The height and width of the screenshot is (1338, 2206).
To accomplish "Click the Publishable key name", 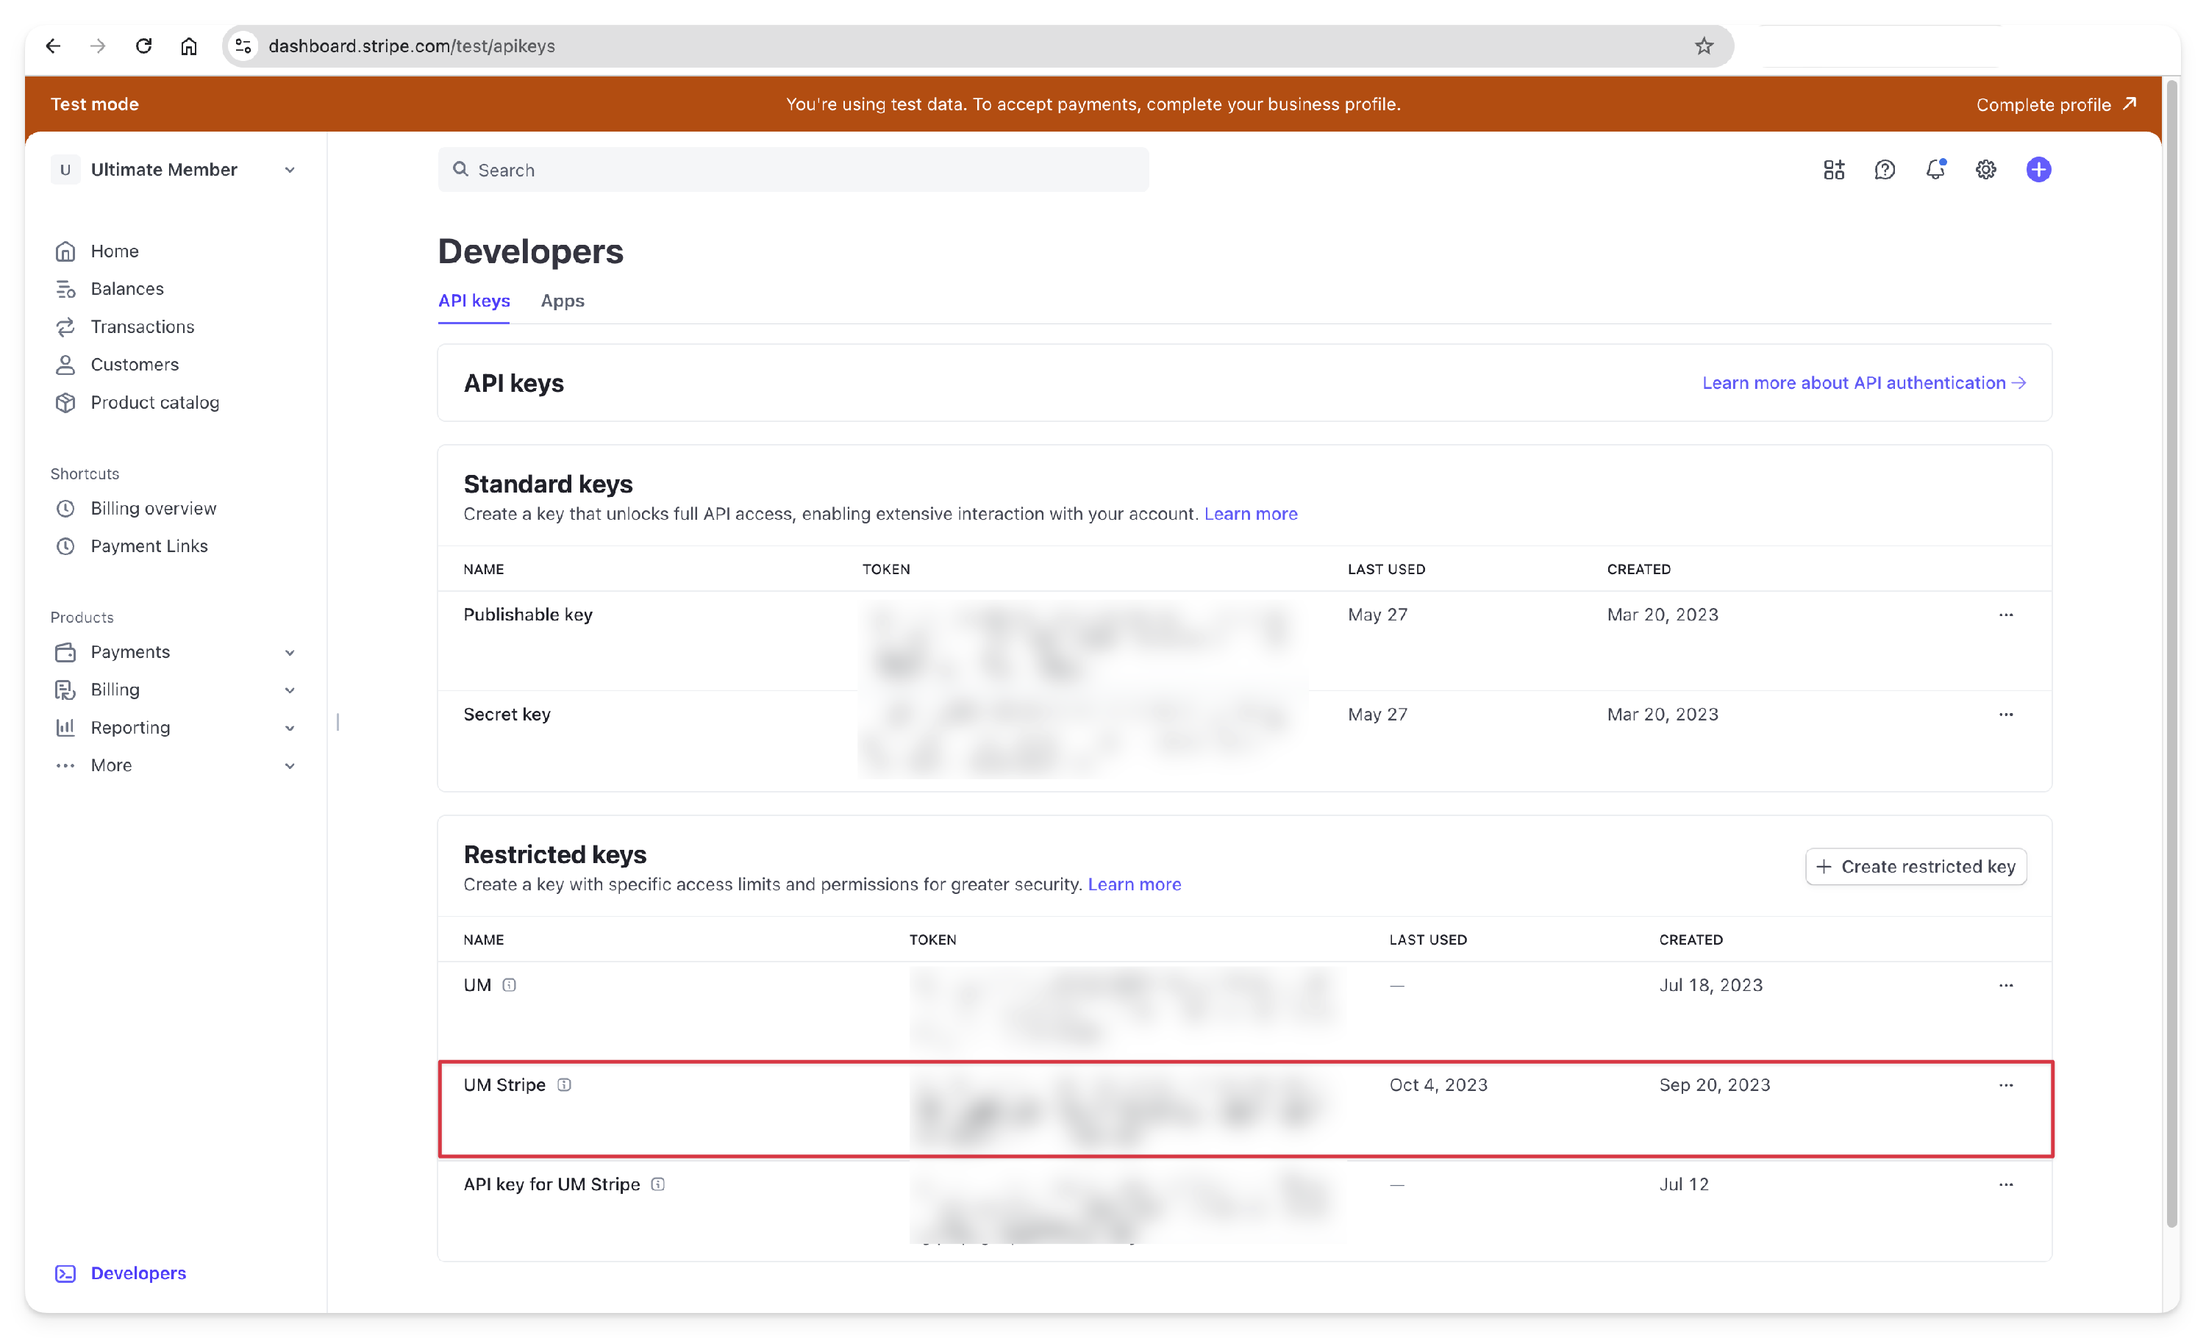I will [527, 614].
